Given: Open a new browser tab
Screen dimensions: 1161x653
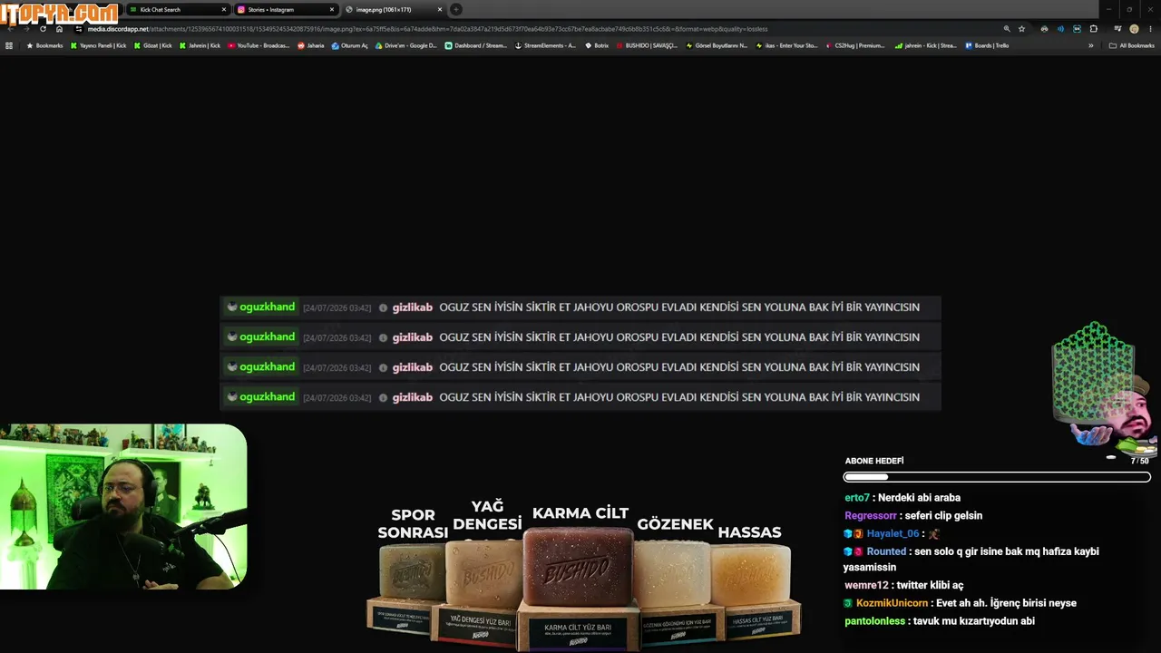Looking at the screenshot, I should 456,10.
